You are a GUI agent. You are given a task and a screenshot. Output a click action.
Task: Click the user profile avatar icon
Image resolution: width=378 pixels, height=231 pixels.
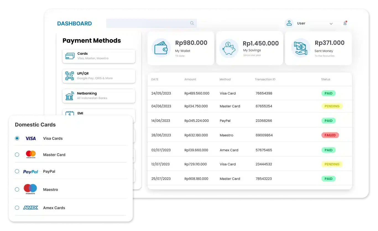(x=289, y=23)
